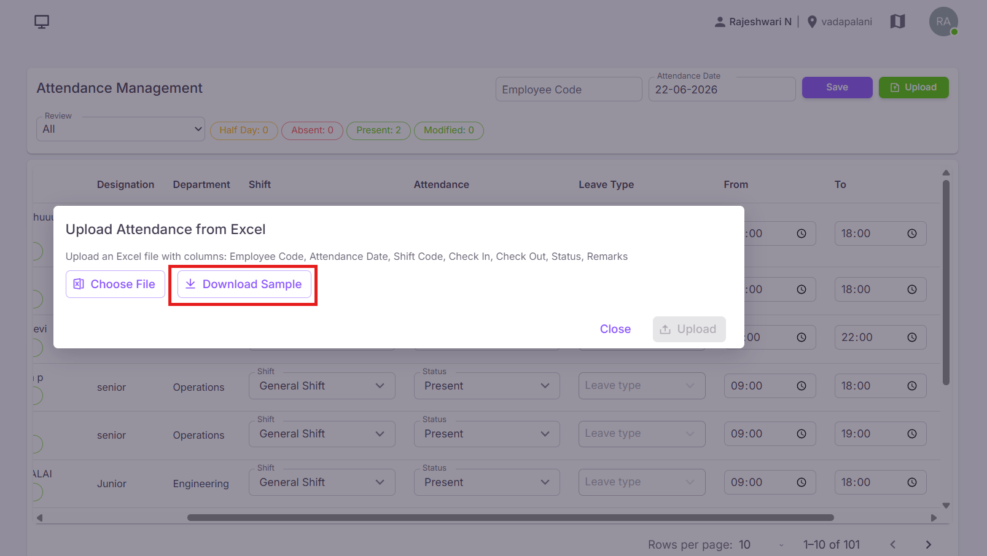Choose an Excel file to upload

115,284
